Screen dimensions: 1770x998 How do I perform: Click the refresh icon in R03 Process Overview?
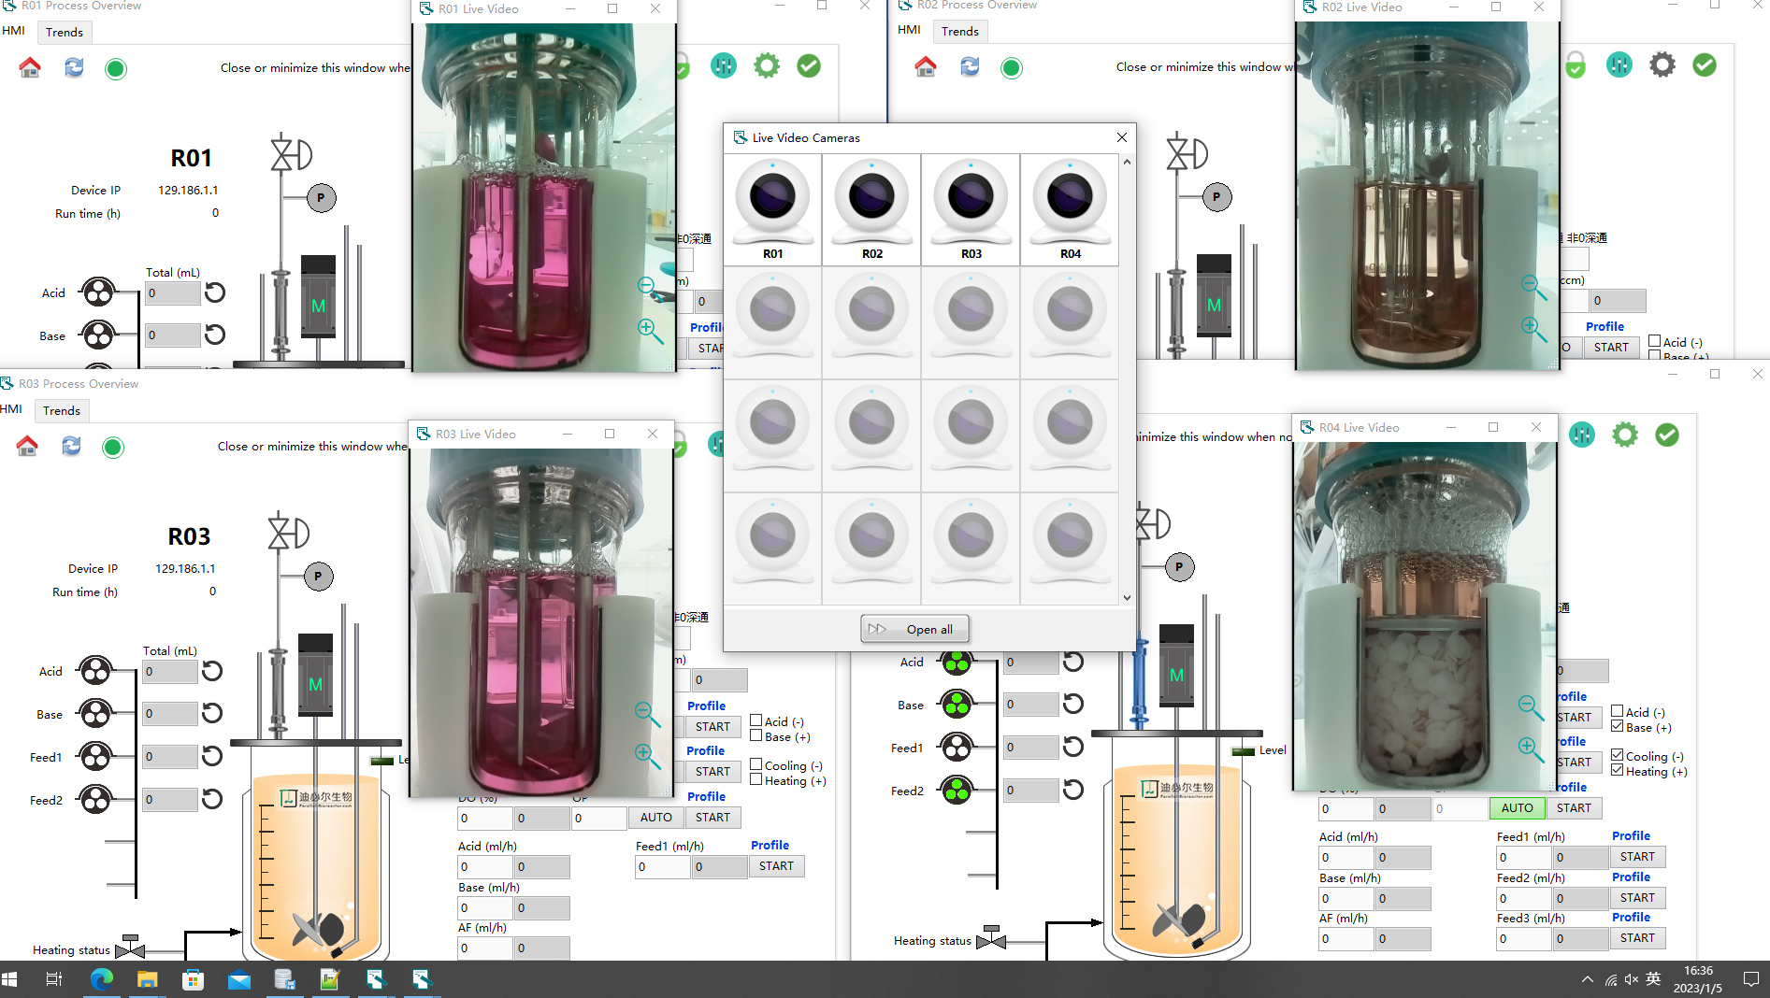point(71,446)
